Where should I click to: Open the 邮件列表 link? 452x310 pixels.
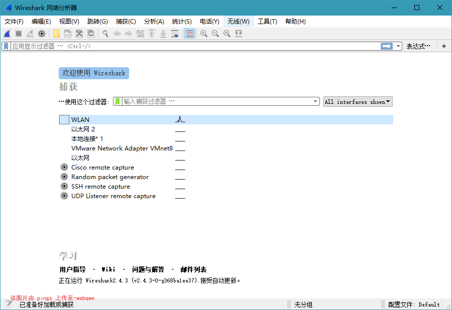click(193, 269)
